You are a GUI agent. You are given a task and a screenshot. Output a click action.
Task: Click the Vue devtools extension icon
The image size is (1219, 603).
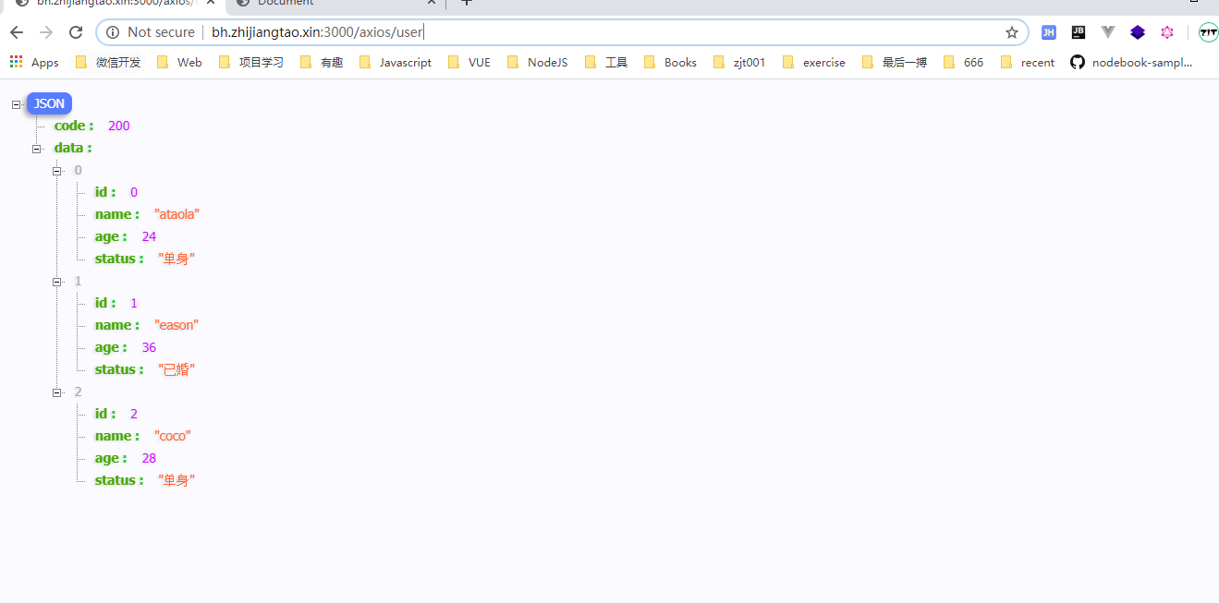click(1108, 32)
